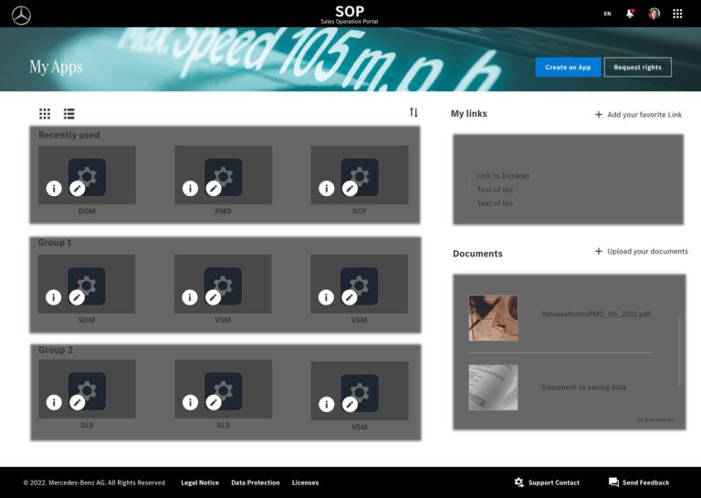Select the Group 1 heading
The width and height of the screenshot is (701, 498).
point(55,243)
